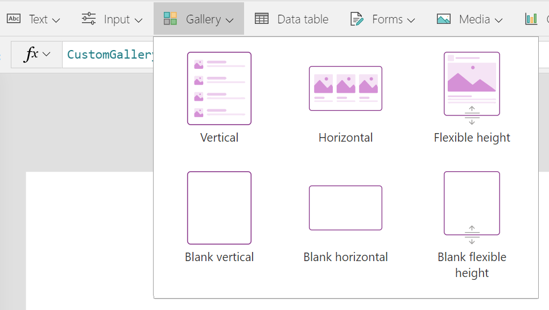This screenshot has height=310, width=549.
Task: Click the chart icon at toolbar edge
Action: point(531,19)
